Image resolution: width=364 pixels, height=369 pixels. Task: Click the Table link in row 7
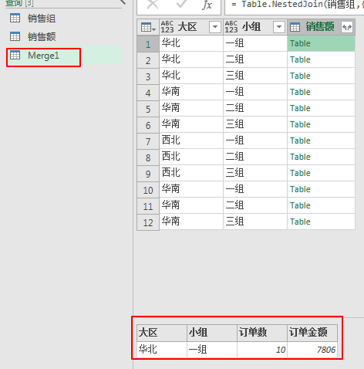tap(300, 140)
